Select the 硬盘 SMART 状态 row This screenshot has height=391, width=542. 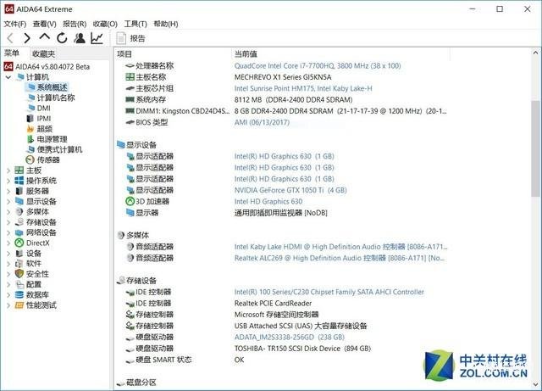(282, 360)
